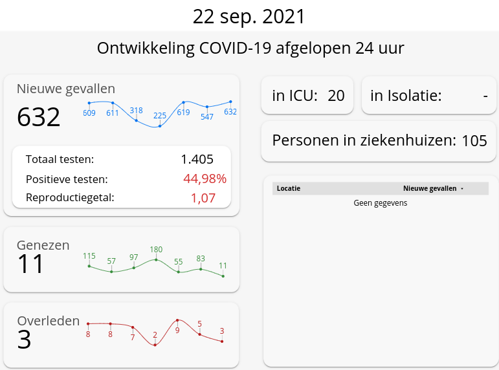Click the Locatie column header
Viewport: 499px width, 370px height.
pyautogui.click(x=289, y=189)
